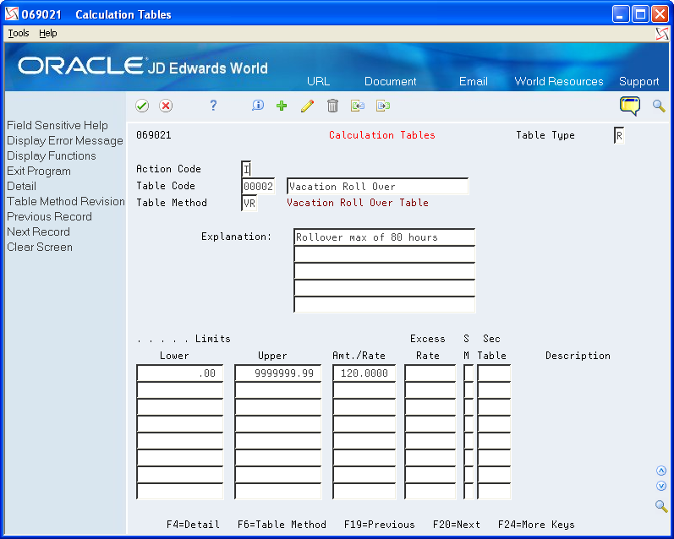
Task: Click the title bar application icon
Action: click(12, 14)
